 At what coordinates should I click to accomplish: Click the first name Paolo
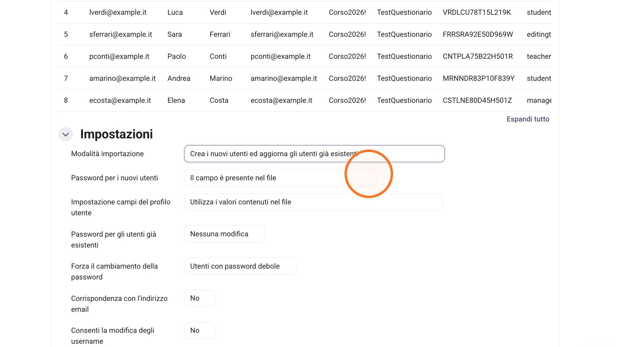point(176,56)
